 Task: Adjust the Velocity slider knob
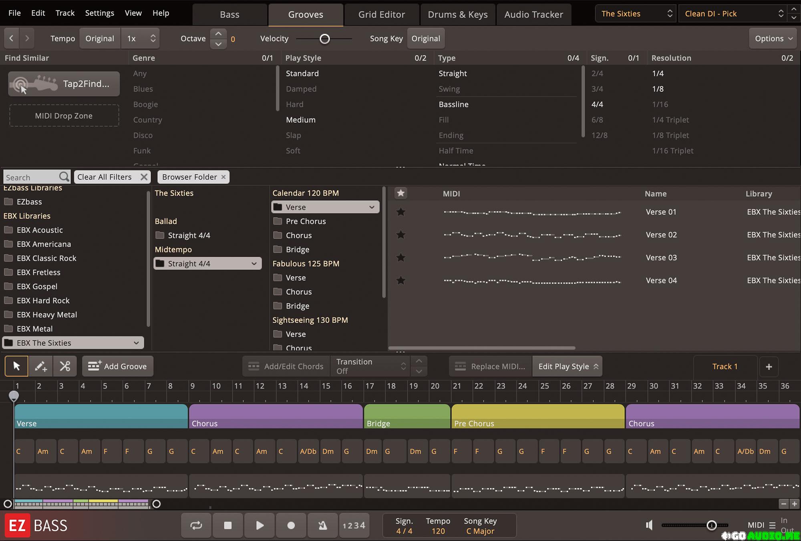[325, 39]
